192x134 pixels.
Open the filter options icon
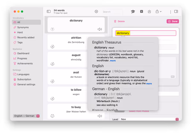click(x=96, y=12)
